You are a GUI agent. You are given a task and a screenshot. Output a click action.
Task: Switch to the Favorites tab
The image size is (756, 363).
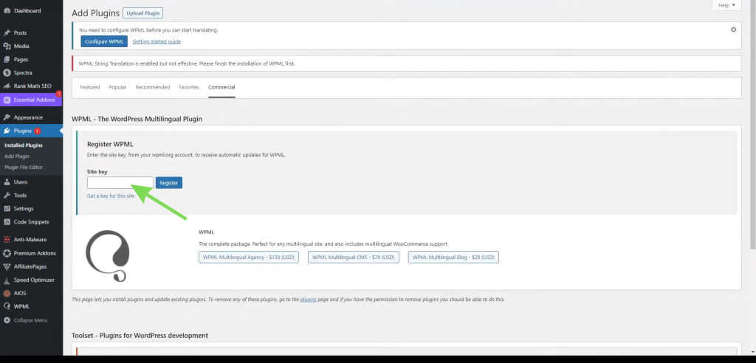[189, 87]
